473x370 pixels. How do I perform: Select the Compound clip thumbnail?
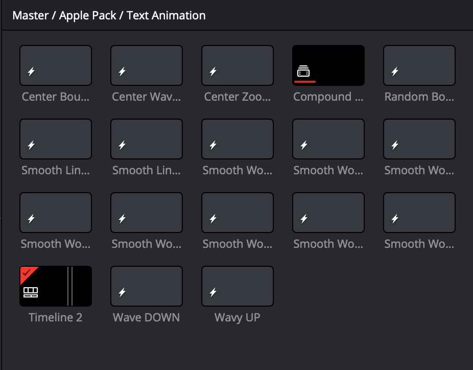(x=328, y=65)
